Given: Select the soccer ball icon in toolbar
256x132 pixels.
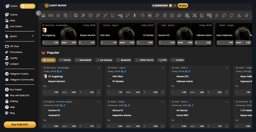Looking at the screenshot, I should pyautogui.click(x=76, y=15).
